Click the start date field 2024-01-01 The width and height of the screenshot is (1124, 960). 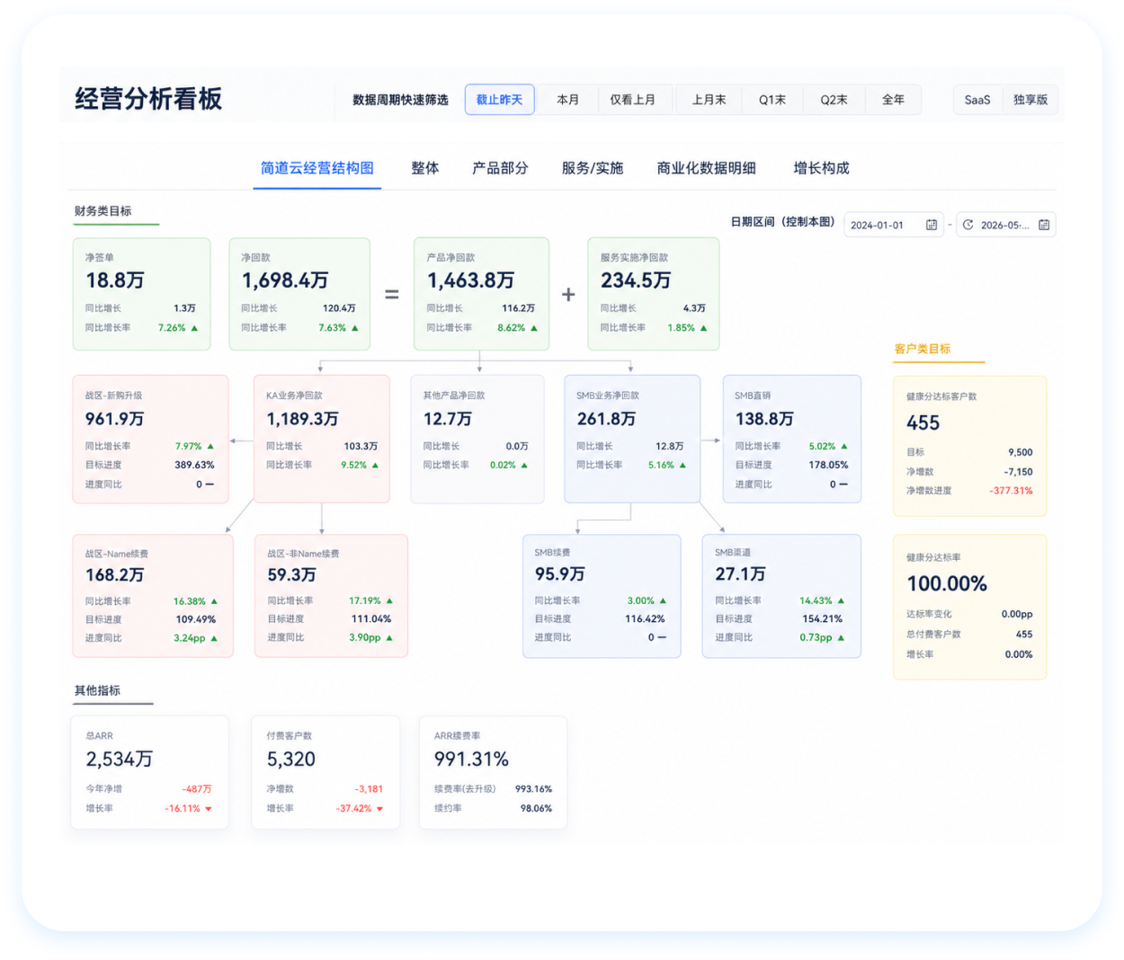pyautogui.click(x=894, y=225)
